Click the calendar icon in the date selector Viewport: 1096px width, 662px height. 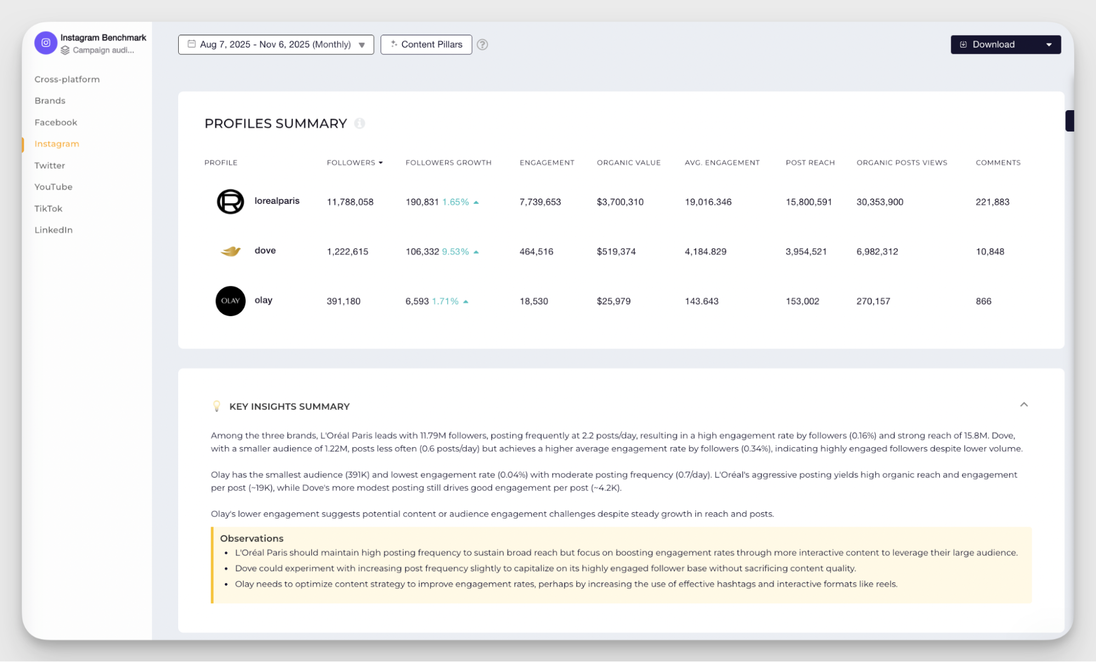tap(191, 44)
